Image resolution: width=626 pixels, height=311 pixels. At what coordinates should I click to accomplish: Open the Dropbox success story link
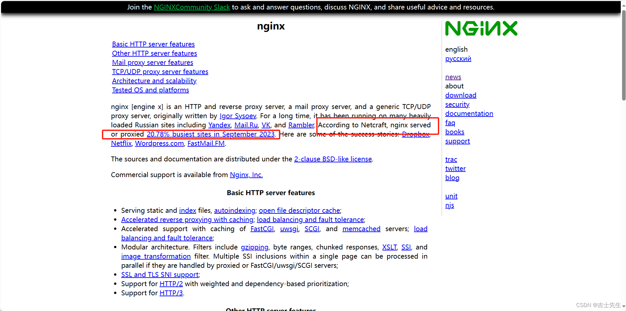pos(416,134)
